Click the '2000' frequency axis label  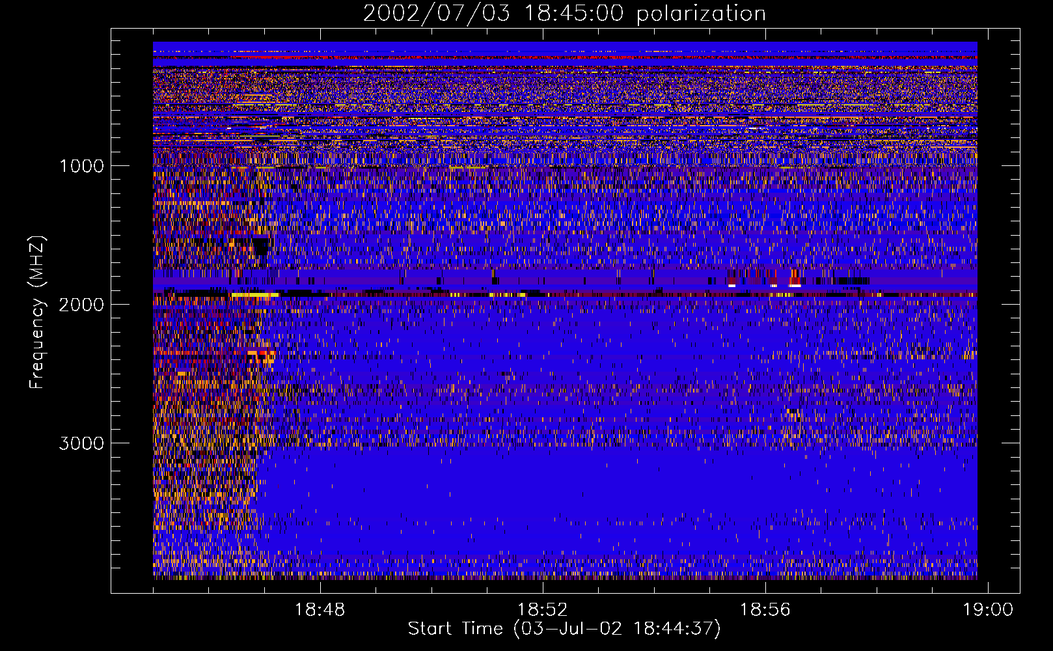click(81, 305)
